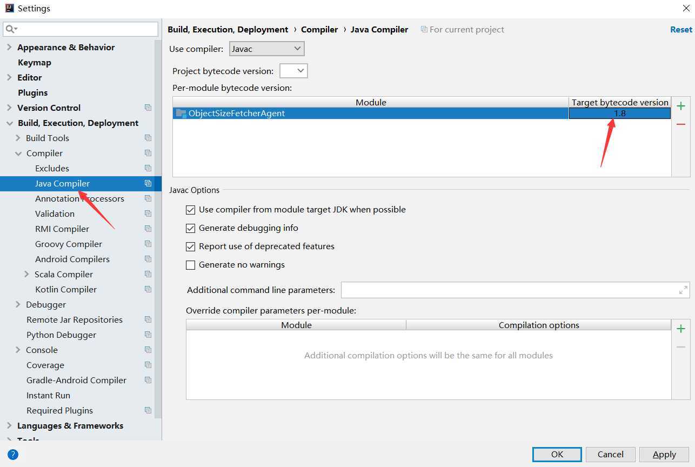Screen dimensions: 695x467
Task: Click the 1.8 target bytecode version cell
Action: tap(620, 114)
